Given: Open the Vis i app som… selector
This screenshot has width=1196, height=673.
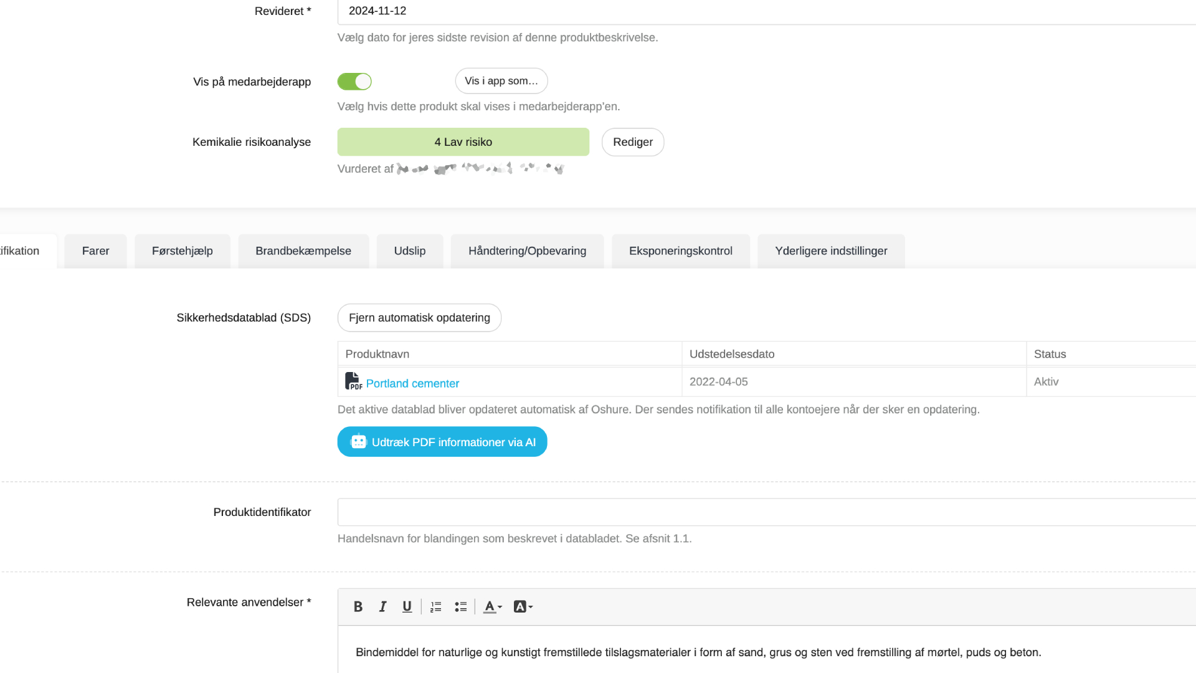Looking at the screenshot, I should pos(501,81).
